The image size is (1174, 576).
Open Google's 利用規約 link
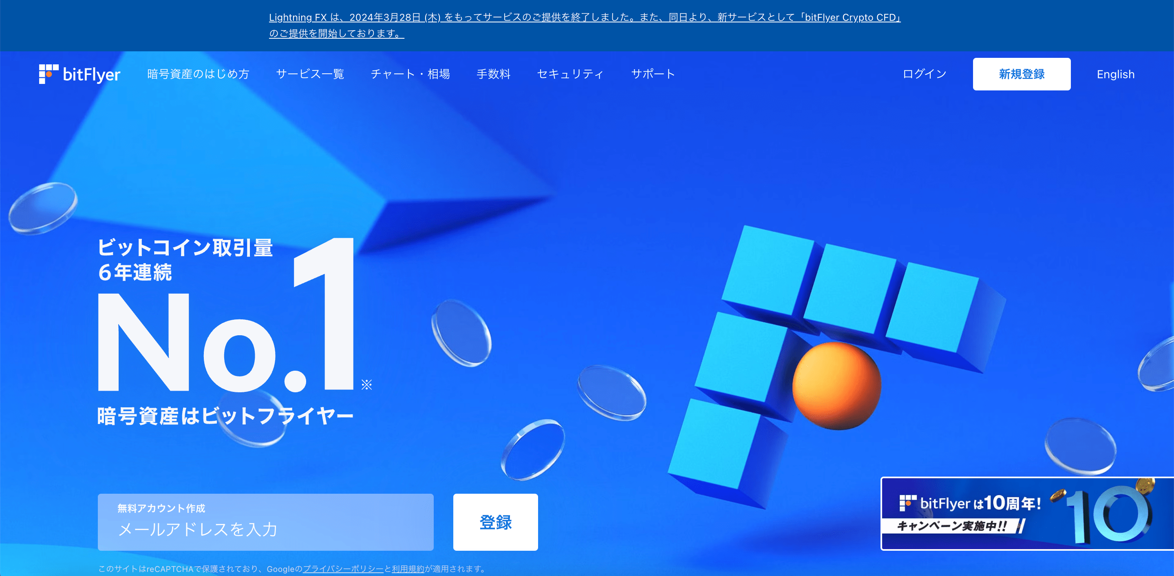[408, 569]
